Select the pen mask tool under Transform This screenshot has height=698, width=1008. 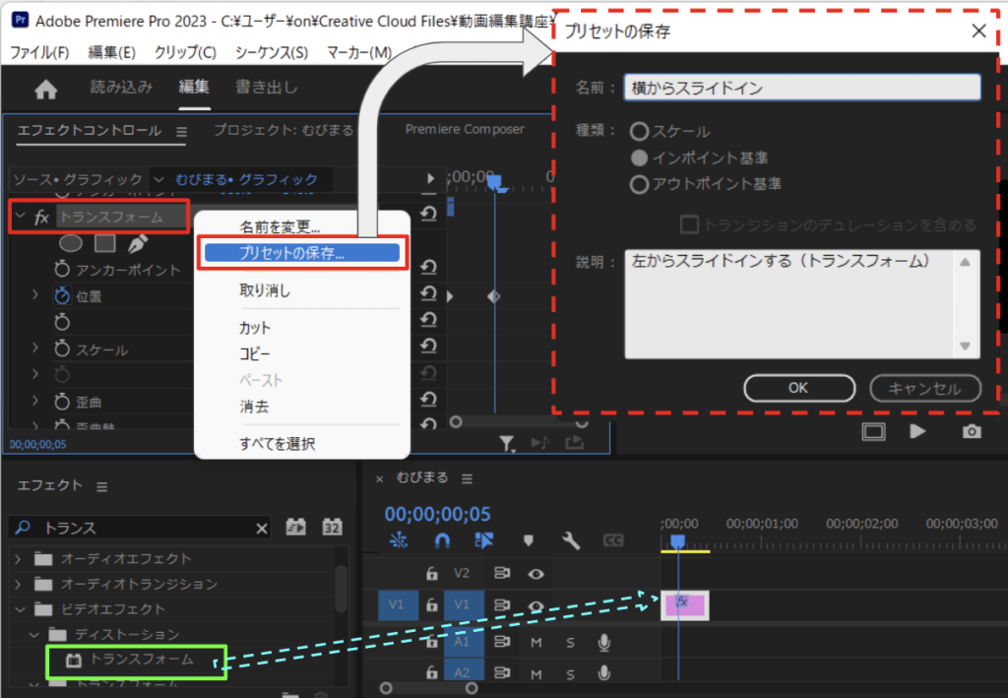138,243
